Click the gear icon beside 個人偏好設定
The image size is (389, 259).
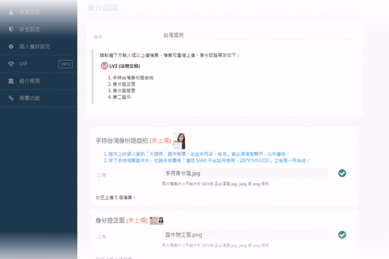click(11, 46)
